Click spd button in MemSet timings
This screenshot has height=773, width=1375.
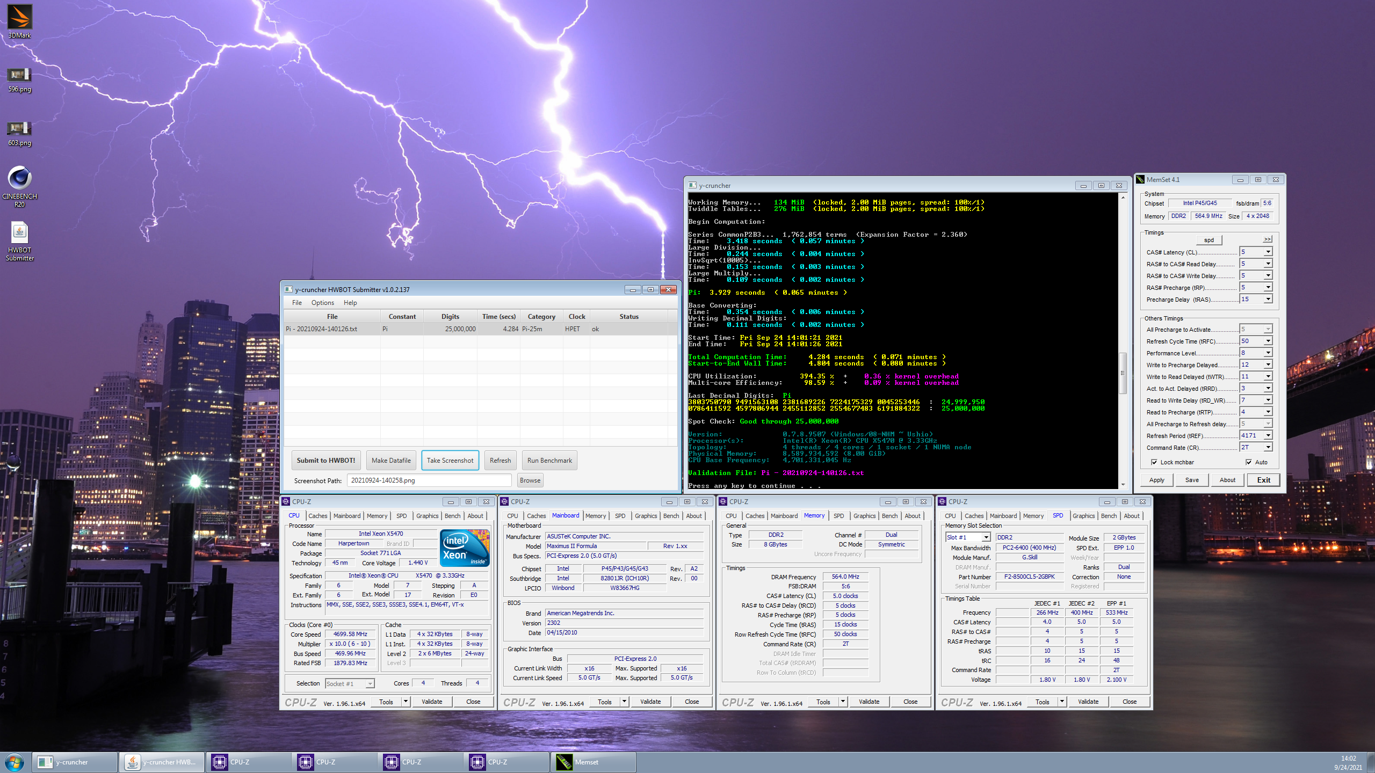[1209, 240]
